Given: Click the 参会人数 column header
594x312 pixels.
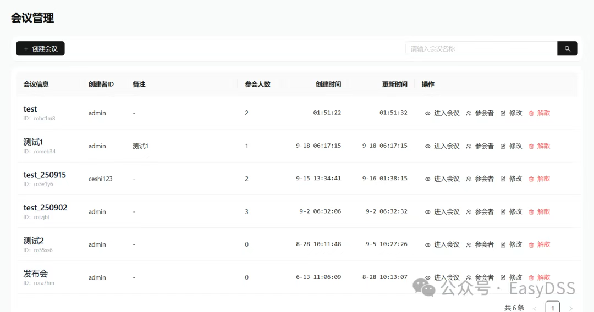Looking at the screenshot, I should click(x=257, y=85).
